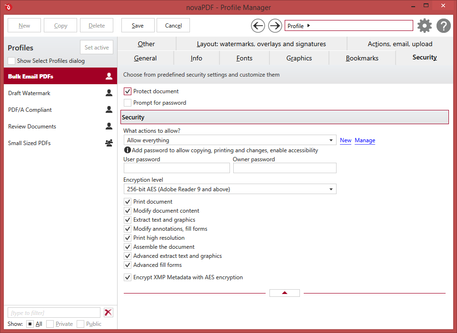
Task: Click the info icon near the password hint
Action: tap(127, 150)
